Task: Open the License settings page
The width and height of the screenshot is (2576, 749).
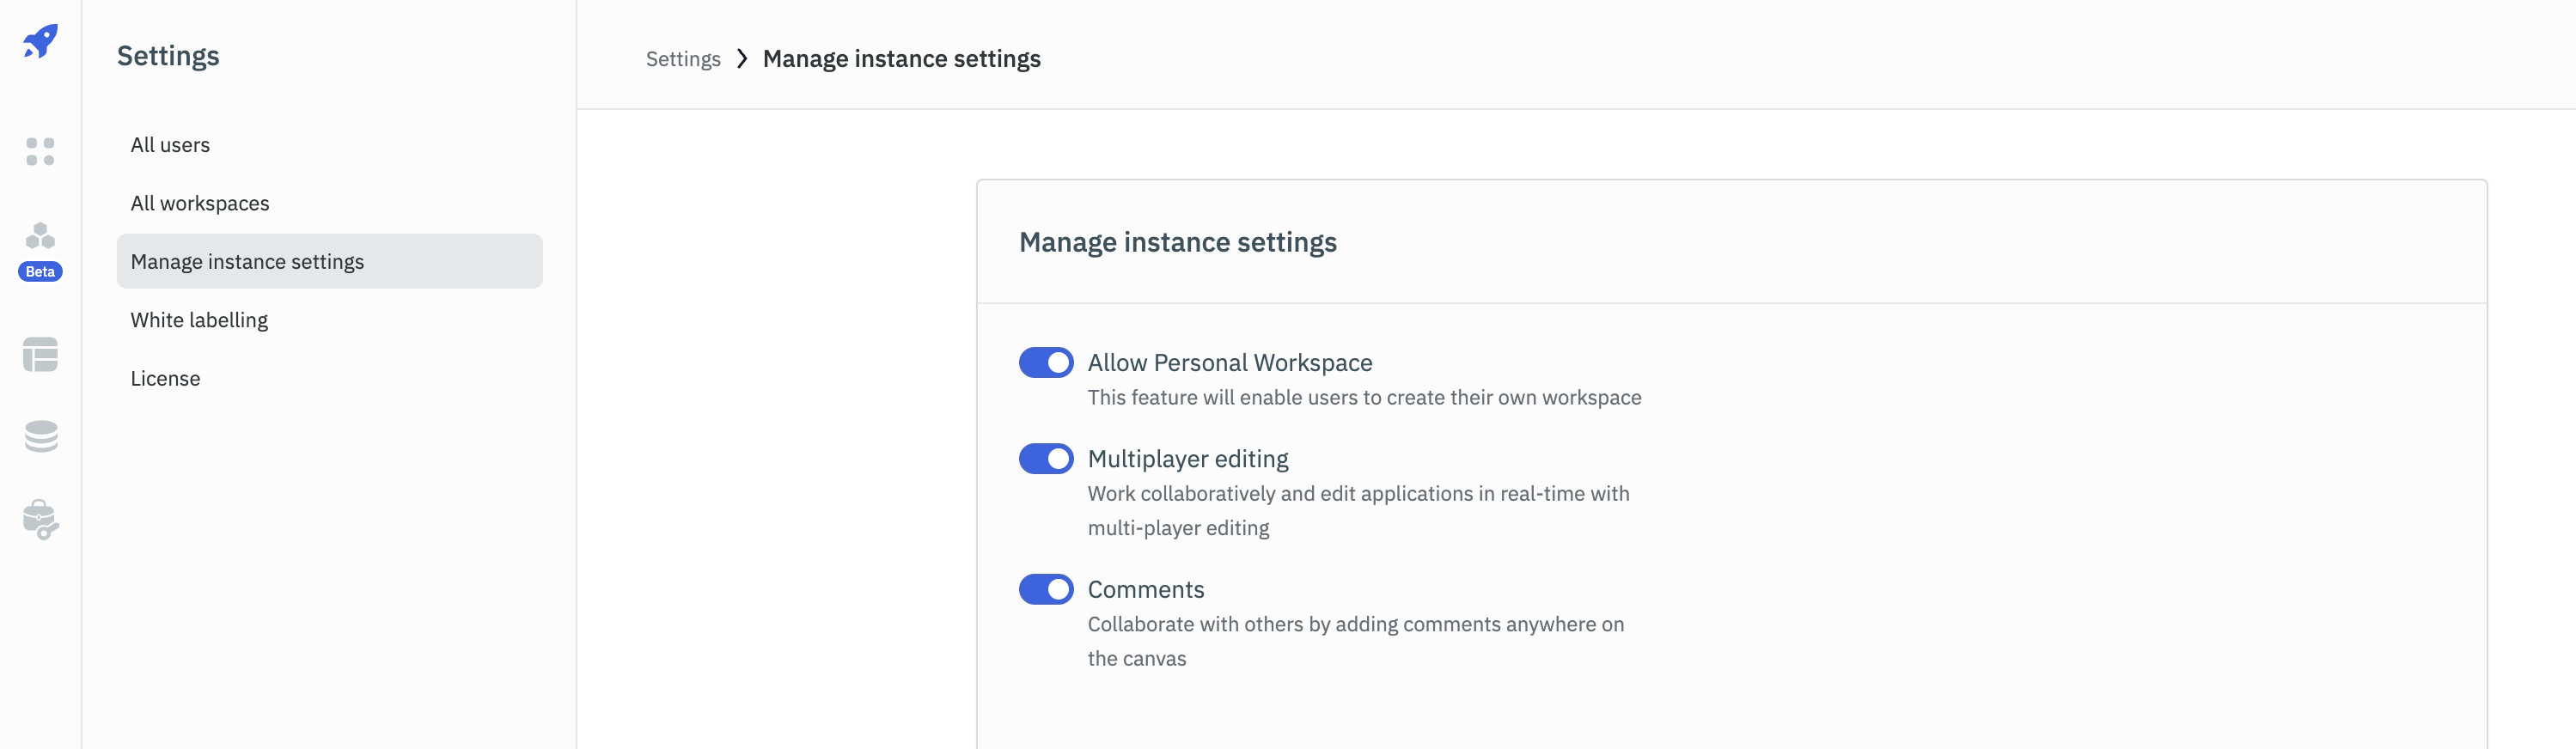Action: [x=165, y=378]
